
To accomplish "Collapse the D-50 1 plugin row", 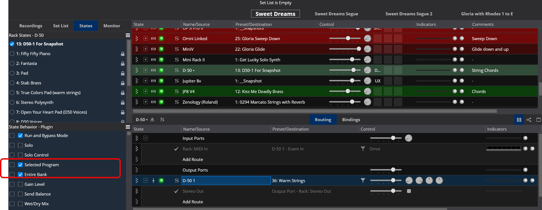I will tap(146, 180).
